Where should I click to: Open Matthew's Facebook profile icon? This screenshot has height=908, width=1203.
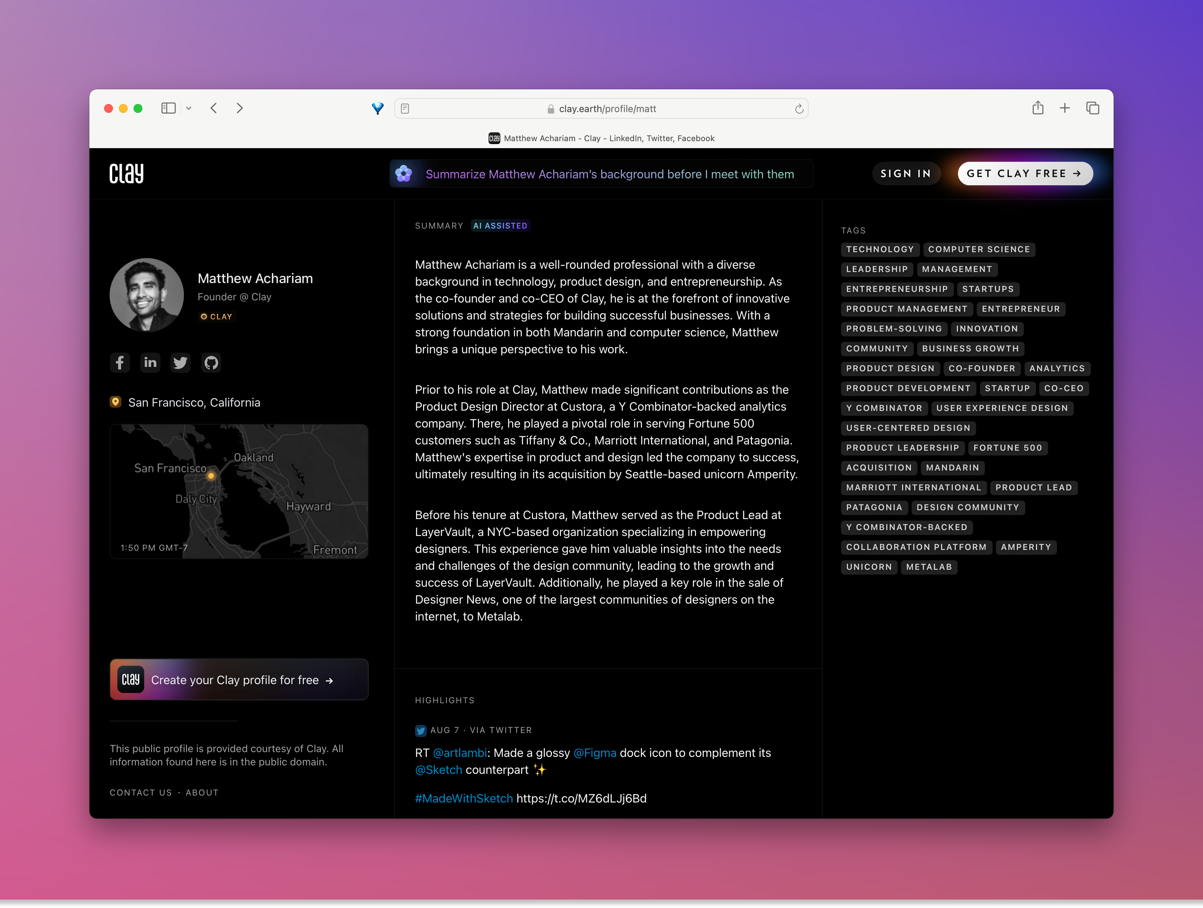120,362
